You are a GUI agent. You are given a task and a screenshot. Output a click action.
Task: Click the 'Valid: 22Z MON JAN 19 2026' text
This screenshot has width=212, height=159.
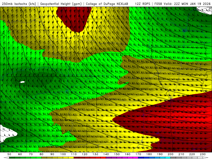point(187,4)
